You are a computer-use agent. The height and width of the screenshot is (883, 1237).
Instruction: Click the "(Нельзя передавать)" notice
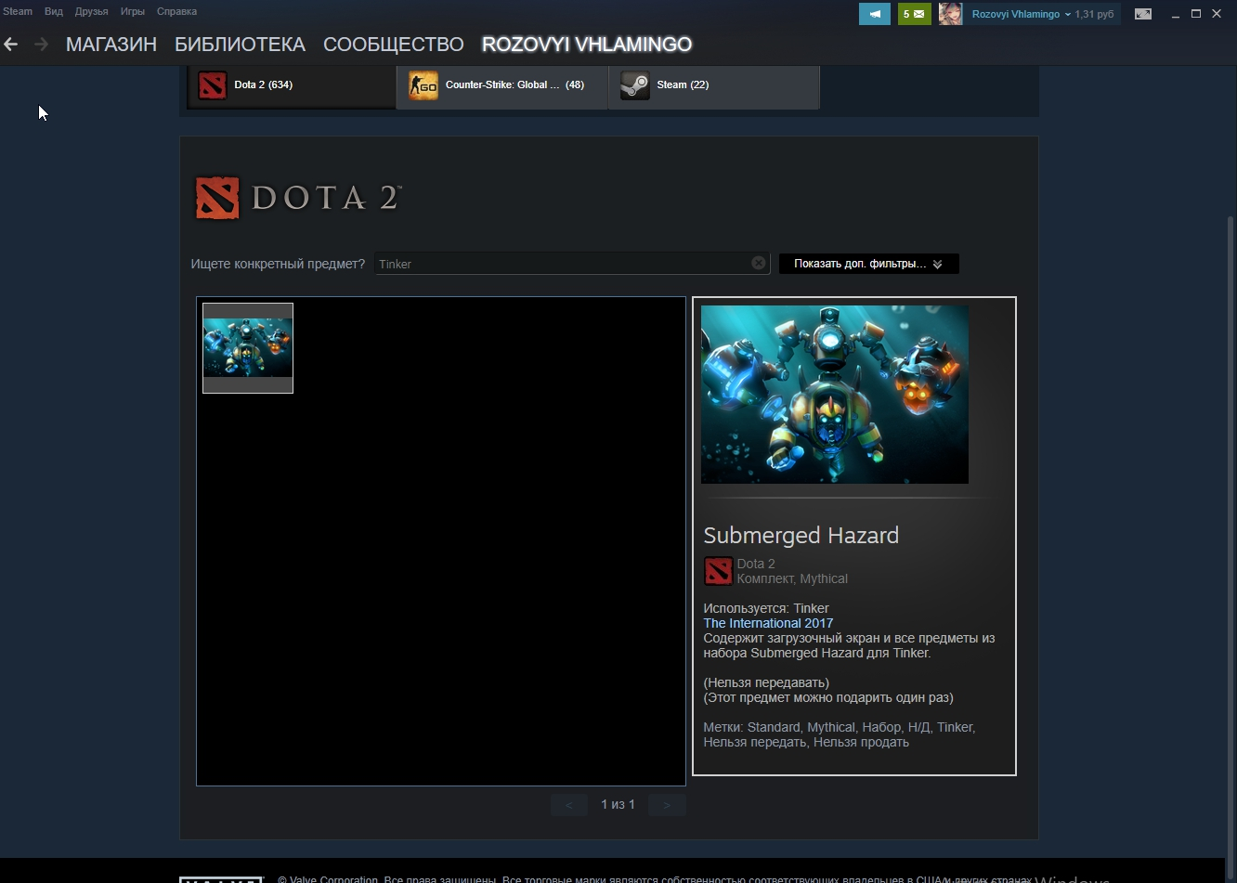(x=766, y=682)
